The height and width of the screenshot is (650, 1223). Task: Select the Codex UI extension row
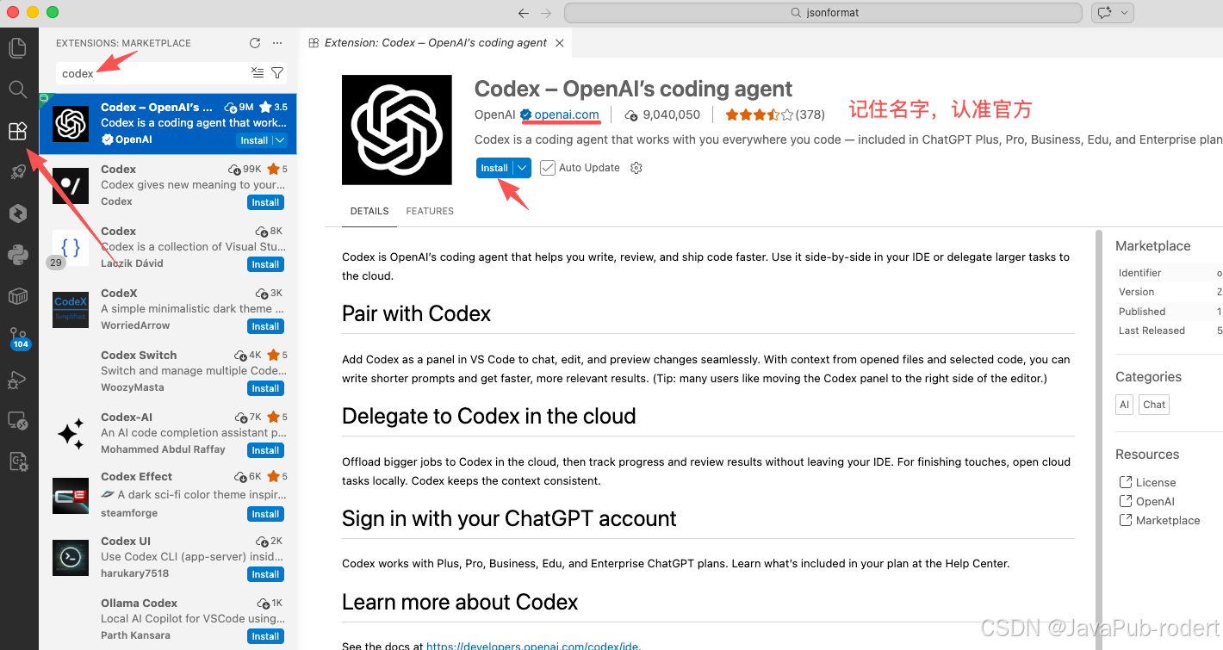tap(169, 558)
